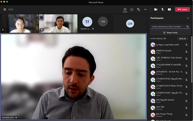Select participant 2153401010102-Nguyễn Min...
Viewport: 193px width, 121px height.
pyautogui.click(x=169, y=80)
